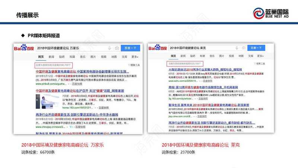298x168 pixels.
Task: Open result '论坛在沪召开 关注健康话题_网易家居'
Action: click(80, 91)
